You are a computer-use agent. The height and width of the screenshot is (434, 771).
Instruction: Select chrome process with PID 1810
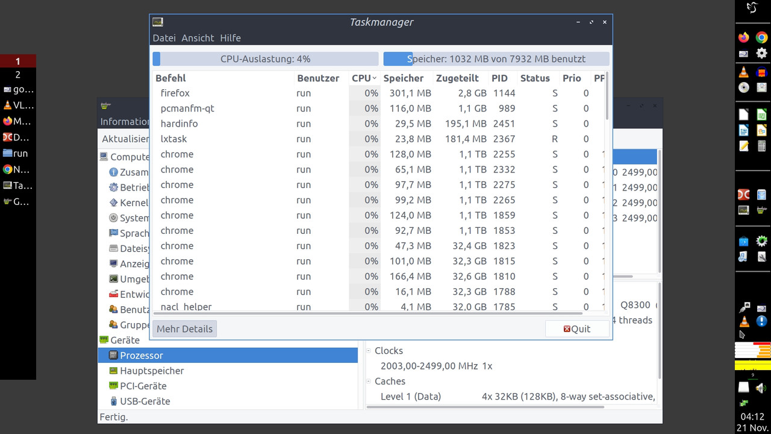coord(378,277)
